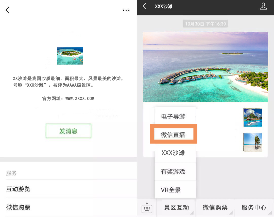The width and height of the screenshot is (274, 217).
Task: Open the overwater bungalow thumbnail article
Action: pyautogui.click(x=252, y=117)
